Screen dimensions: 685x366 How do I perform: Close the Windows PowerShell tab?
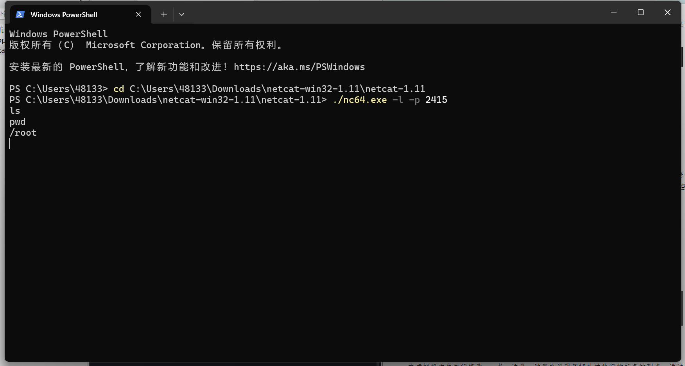[x=138, y=14]
